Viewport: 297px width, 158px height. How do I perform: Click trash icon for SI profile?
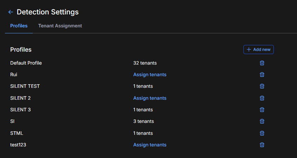[262, 121]
